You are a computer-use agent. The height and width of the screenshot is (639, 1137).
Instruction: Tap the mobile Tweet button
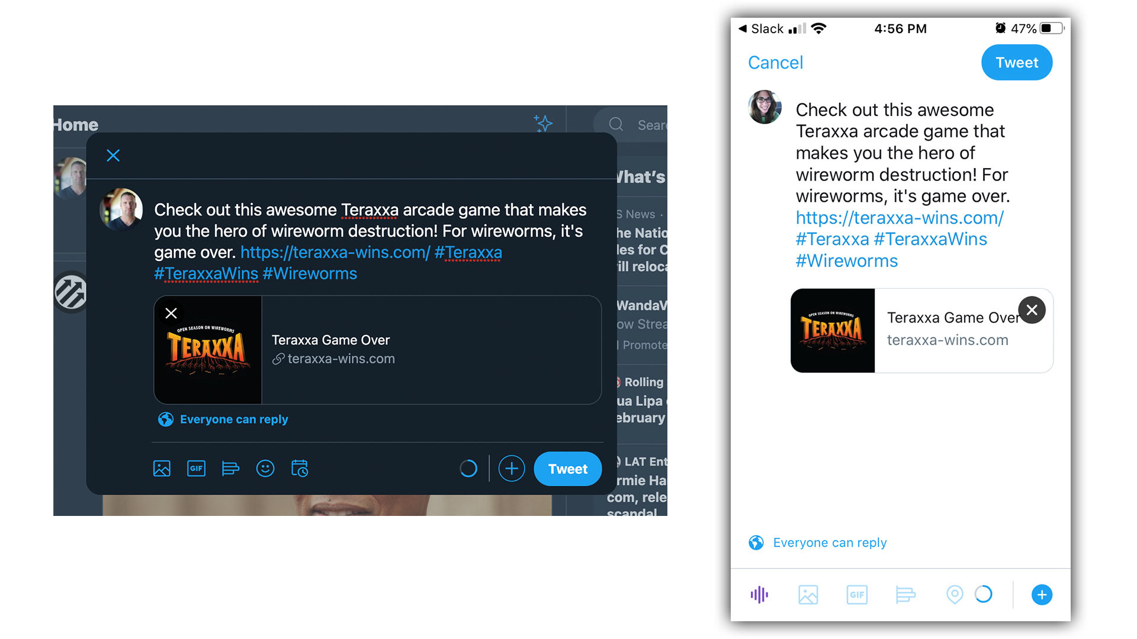coord(1017,63)
